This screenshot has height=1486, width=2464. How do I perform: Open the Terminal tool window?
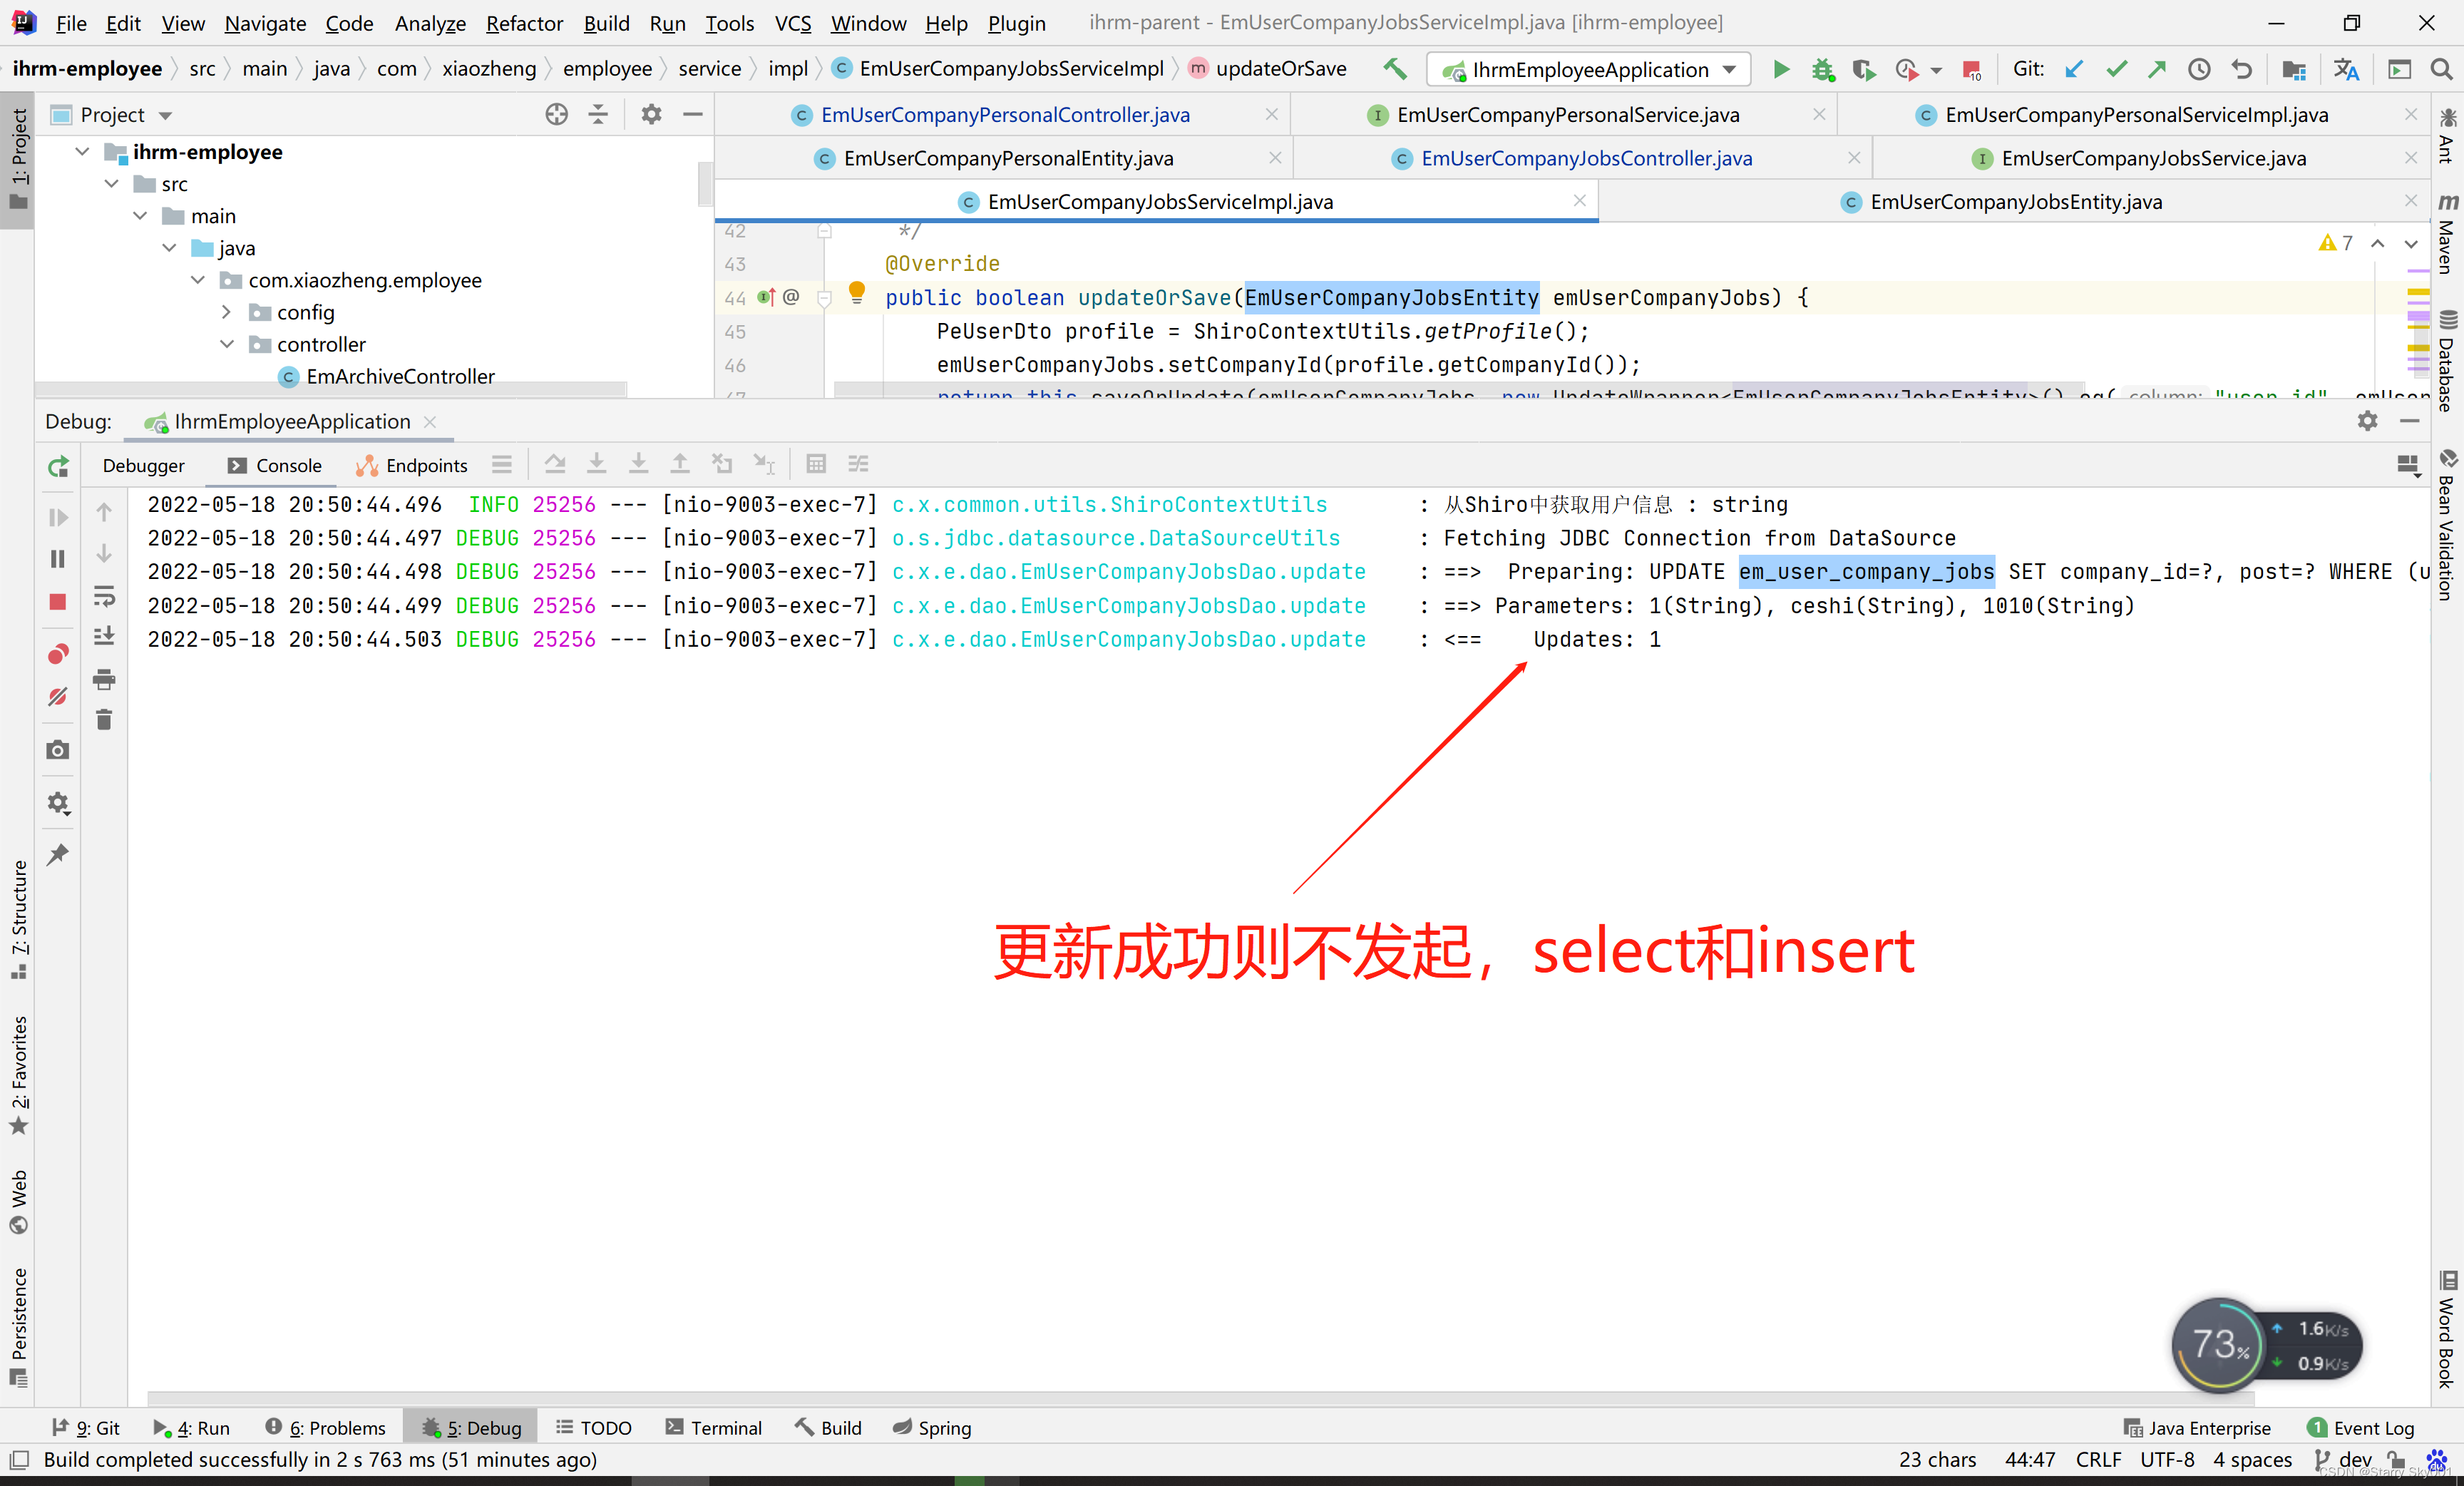point(713,1428)
